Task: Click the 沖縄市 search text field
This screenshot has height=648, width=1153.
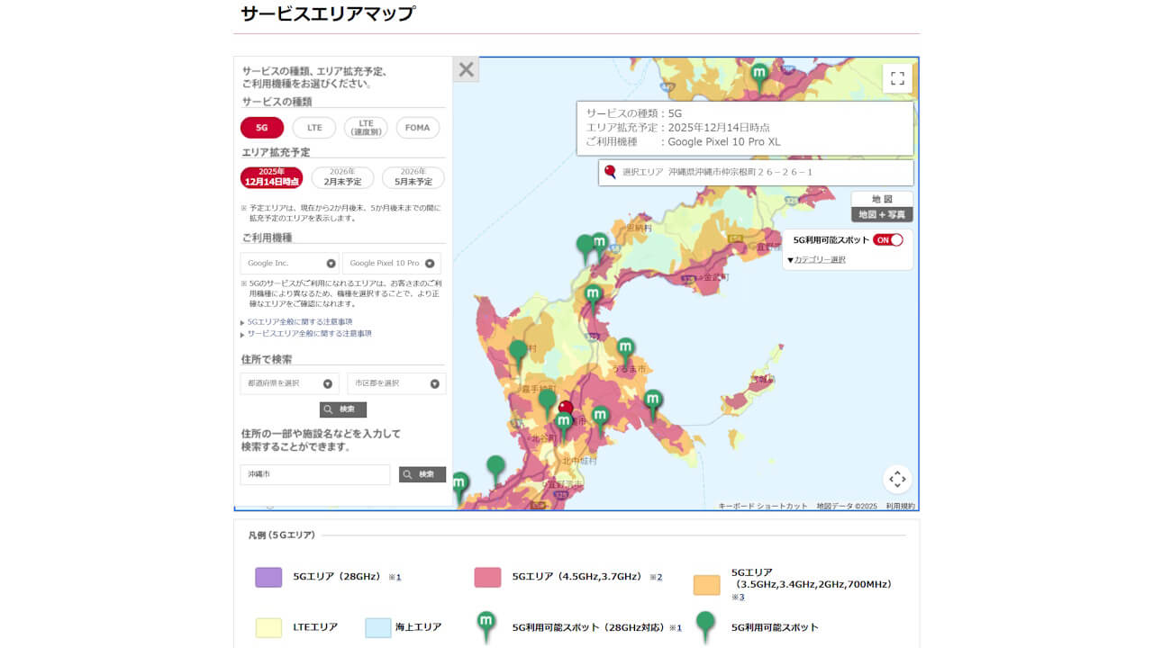Action: coord(314,475)
